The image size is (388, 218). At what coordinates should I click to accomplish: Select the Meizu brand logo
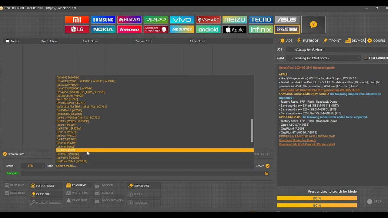tap(235, 20)
